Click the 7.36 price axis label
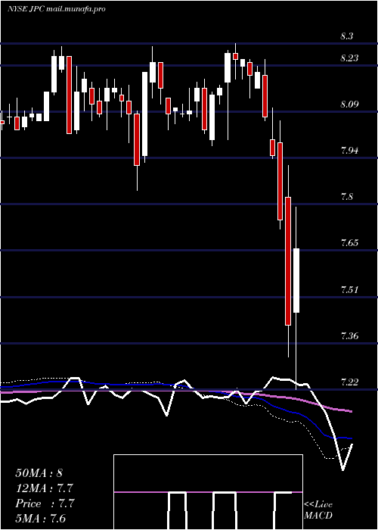This screenshot has height=530, width=378. 349,336
